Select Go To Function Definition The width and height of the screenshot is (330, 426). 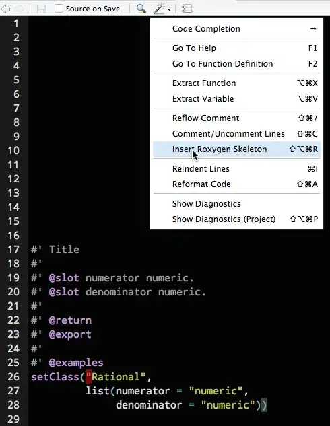[x=236, y=63]
